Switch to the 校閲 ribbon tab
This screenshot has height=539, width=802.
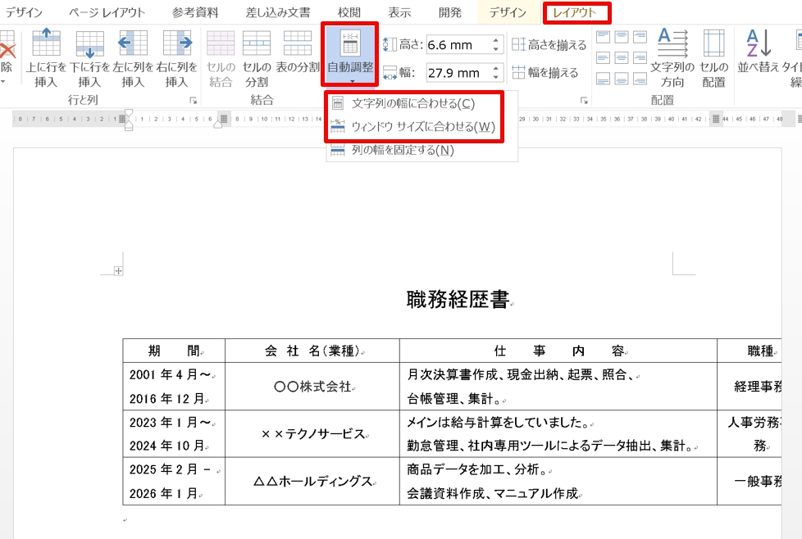(x=349, y=12)
